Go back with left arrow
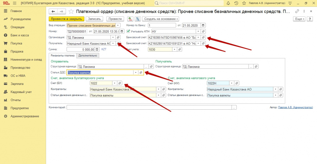 click(x=53, y=11)
